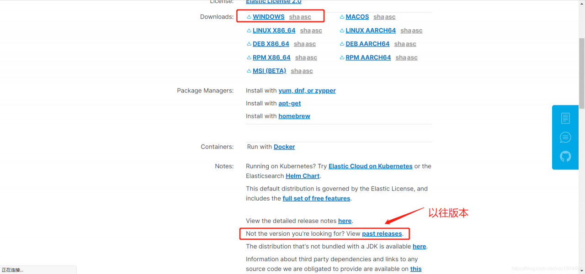The image size is (585, 274).
Task: Click the download icon beside DEB X86_64
Action: (x=249, y=44)
